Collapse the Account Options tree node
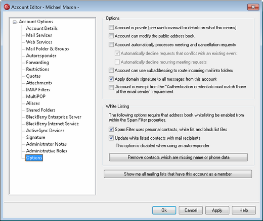The image size is (263, 221). point(15,22)
